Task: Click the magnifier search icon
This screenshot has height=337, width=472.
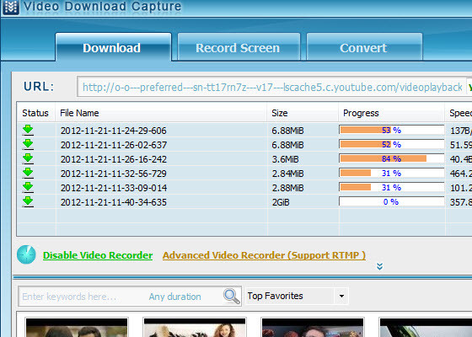Action: pyautogui.click(x=232, y=296)
